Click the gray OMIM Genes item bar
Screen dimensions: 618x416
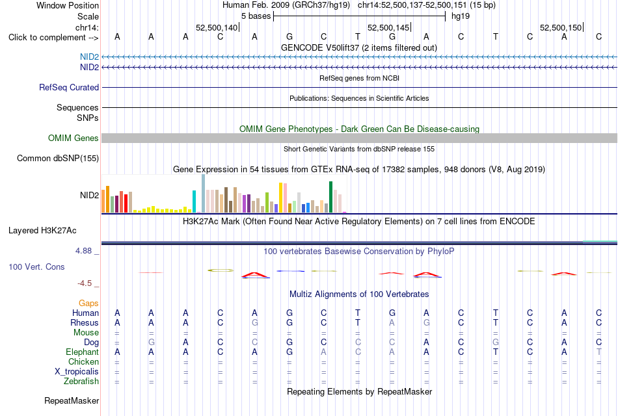tap(359, 138)
